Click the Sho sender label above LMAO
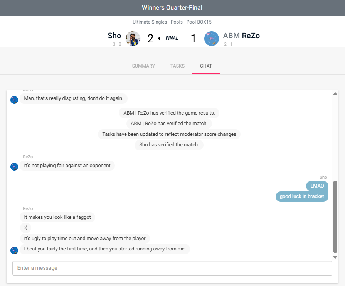This screenshot has height=286, width=345. (323, 177)
